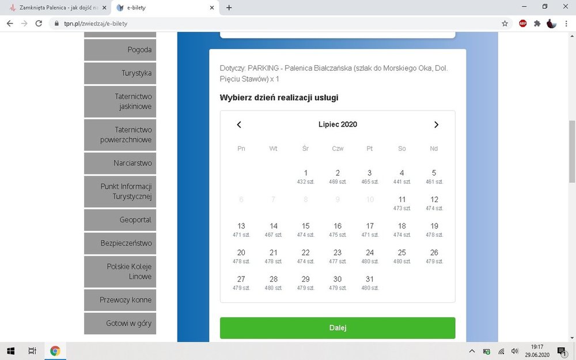Open a new browser tab
This screenshot has width=576, height=360.
tap(229, 7)
